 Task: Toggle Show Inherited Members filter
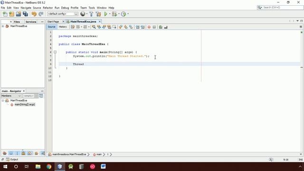click(x=5, y=153)
